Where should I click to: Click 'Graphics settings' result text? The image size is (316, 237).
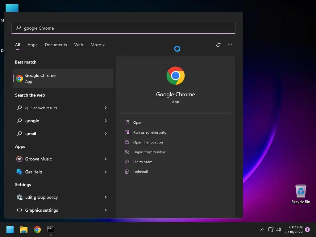coord(42,210)
